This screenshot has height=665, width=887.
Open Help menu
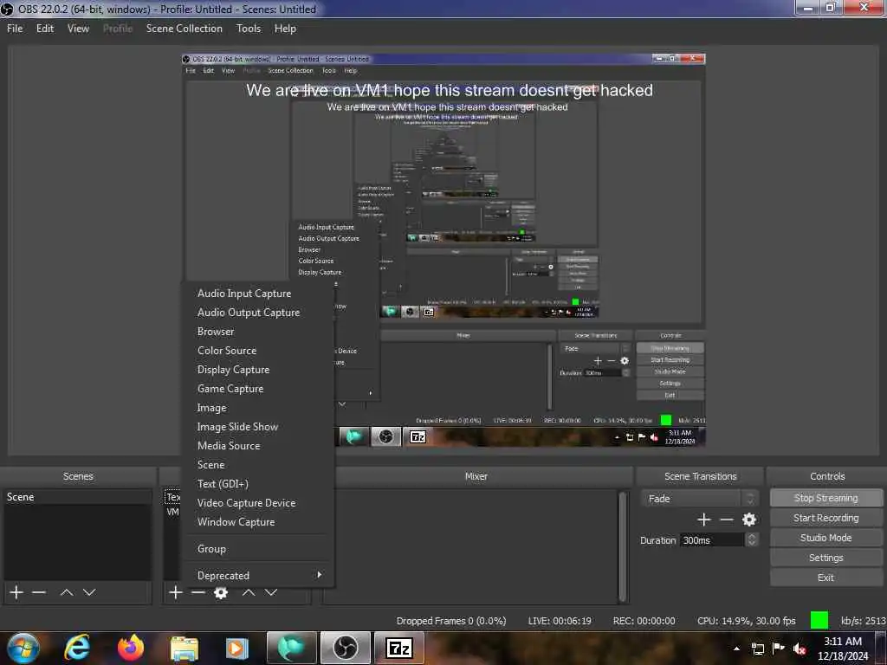(x=285, y=29)
